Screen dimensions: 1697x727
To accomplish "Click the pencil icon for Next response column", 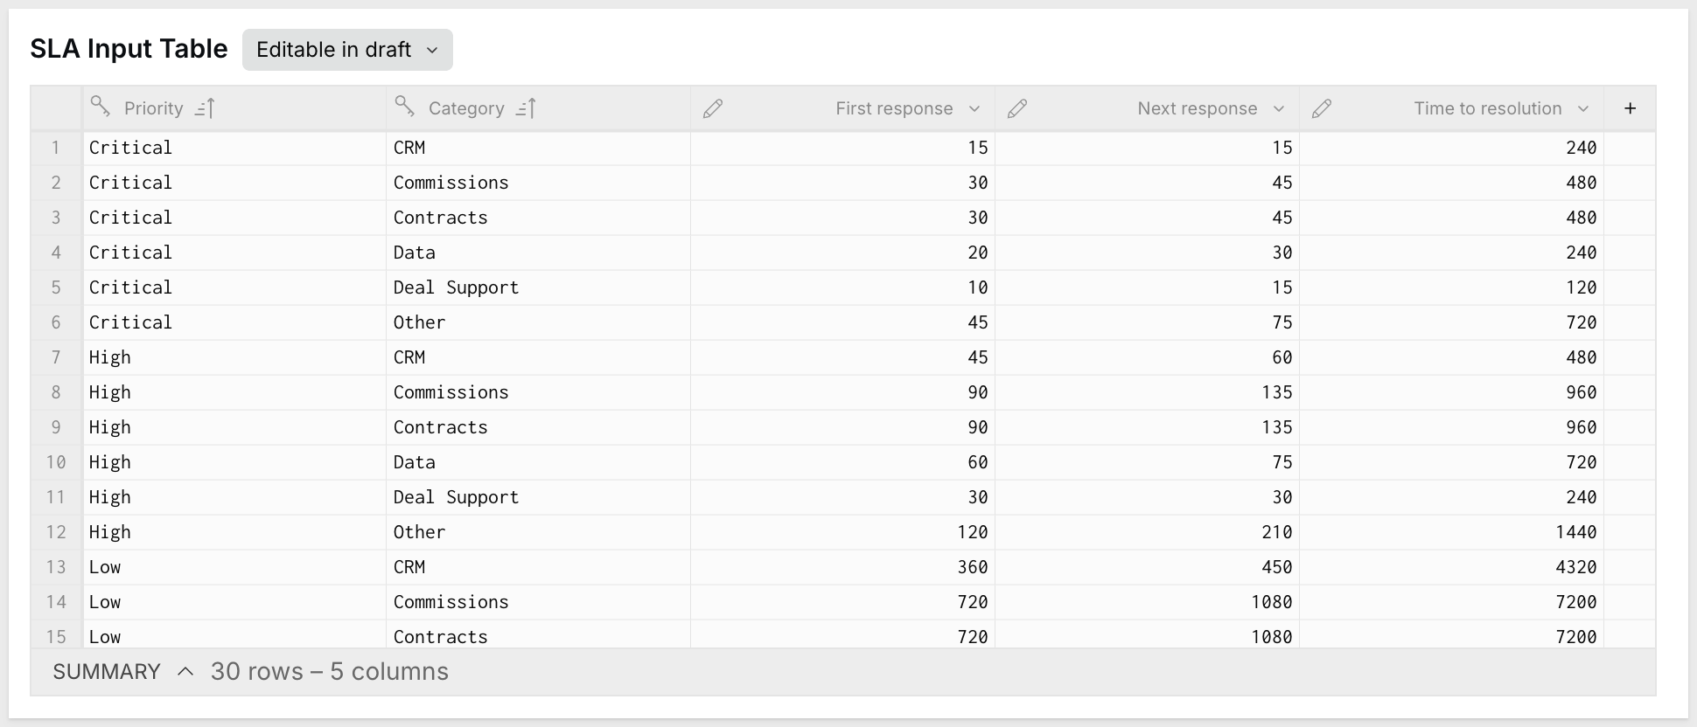I will [x=1017, y=108].
